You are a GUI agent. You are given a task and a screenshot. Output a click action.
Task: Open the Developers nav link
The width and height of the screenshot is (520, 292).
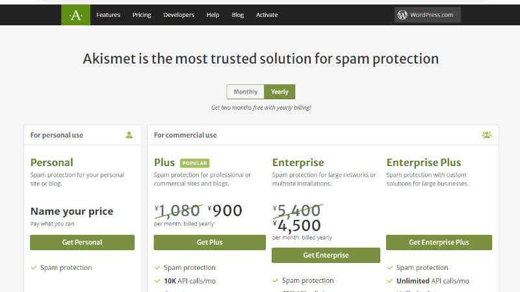(179, 15)
